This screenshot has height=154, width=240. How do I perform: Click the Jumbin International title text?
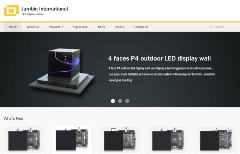tap(44, 9)
